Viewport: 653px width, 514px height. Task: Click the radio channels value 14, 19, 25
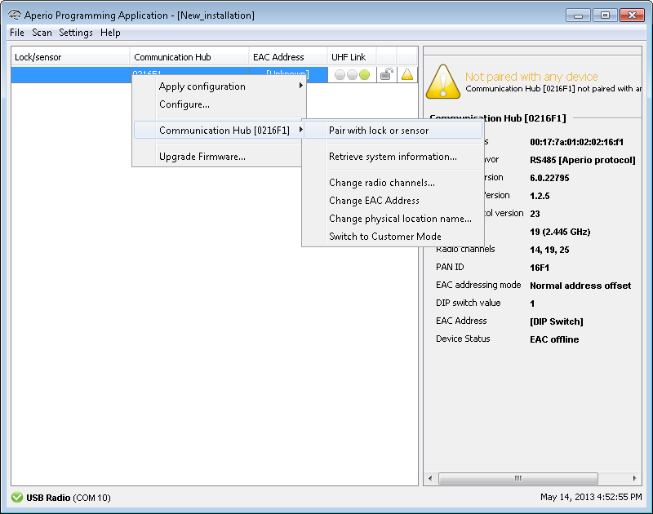click(549, 250)
